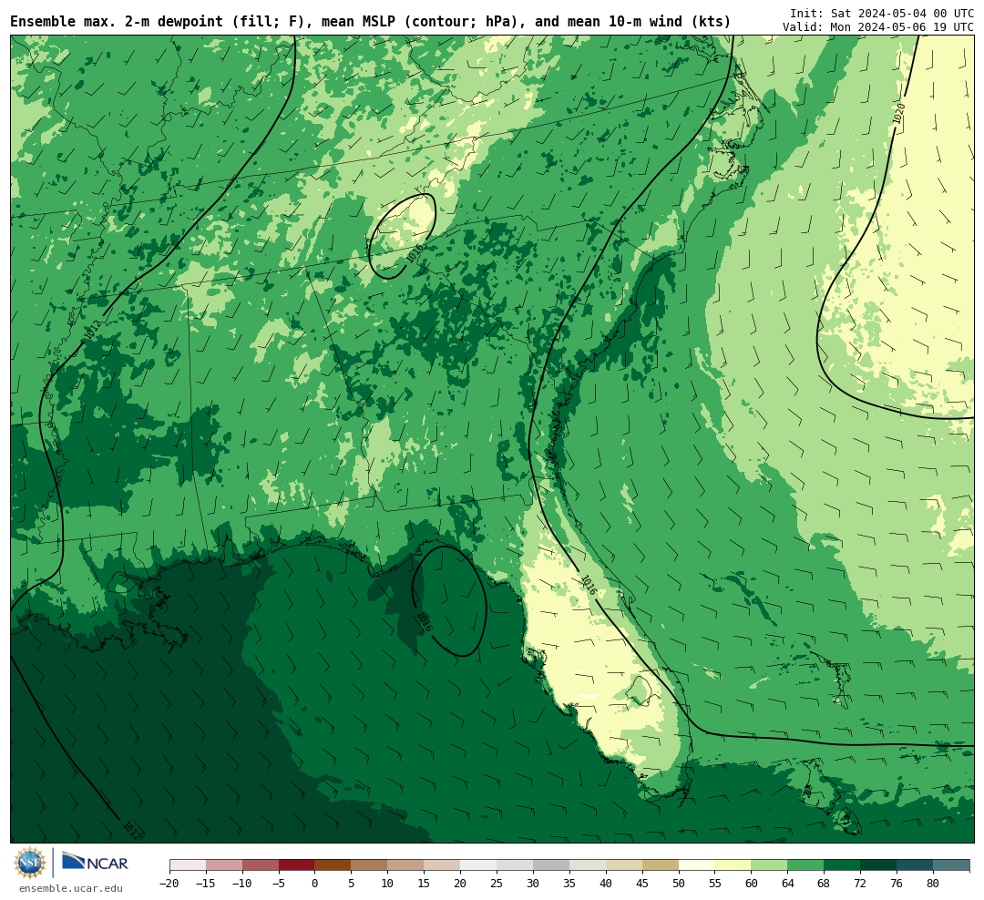Screen dimensions: 984x900
Task: Pick the gray swatch between 30 and 35
Action: [551, 865]
